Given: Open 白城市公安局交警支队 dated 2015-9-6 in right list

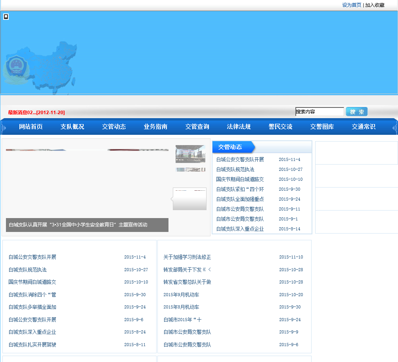Looking at the screenshot, I should 187,345.
